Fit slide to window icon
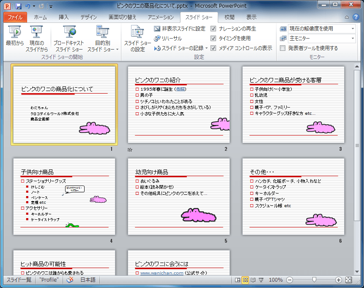364x288 pixels. point(348,280)
